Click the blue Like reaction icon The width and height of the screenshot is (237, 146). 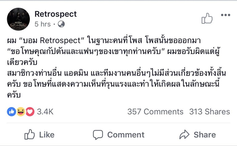click(x=12, y=111)
